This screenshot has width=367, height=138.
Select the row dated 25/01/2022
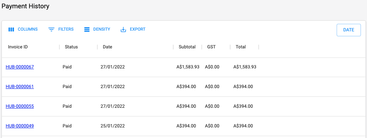184,126
